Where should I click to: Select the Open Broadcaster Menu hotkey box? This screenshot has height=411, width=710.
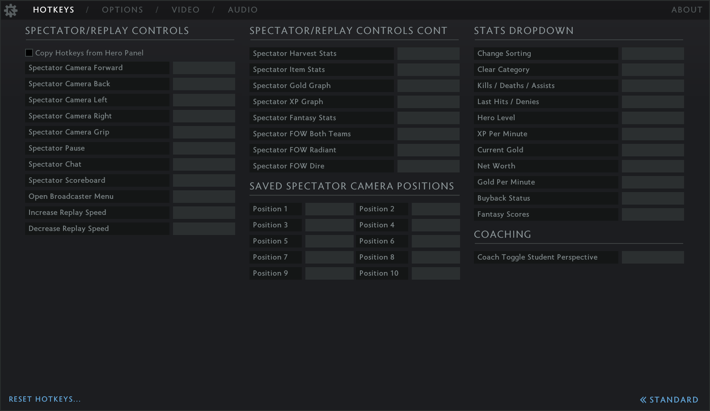tap(204, 197)
